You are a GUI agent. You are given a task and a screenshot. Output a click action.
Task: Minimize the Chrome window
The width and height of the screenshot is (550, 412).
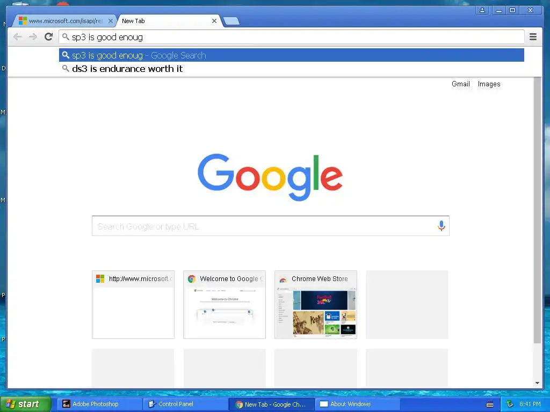[498, 10]
